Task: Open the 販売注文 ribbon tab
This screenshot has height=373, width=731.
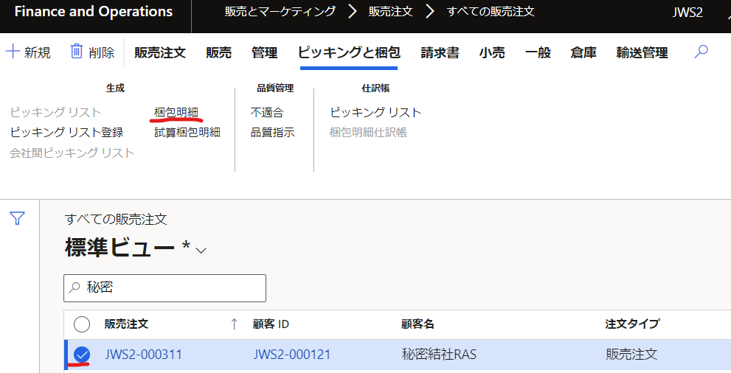Action: [160, 52]
